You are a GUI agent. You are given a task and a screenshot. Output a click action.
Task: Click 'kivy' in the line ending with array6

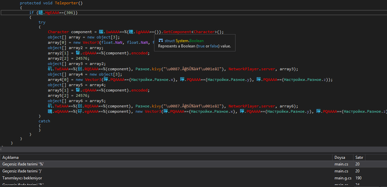[x=156, y=106]
